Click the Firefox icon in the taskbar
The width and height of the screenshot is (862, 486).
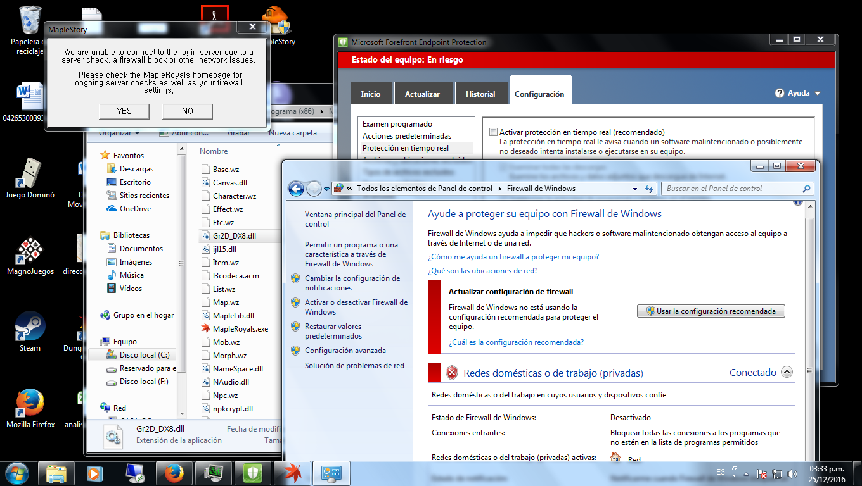pyautogui.click(x=174, y=473)
